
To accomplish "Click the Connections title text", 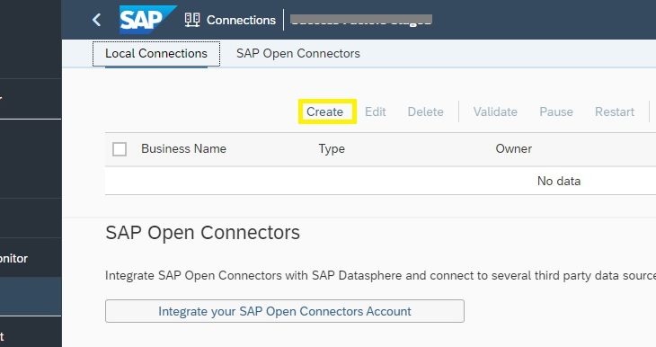I will pos(241,20).
